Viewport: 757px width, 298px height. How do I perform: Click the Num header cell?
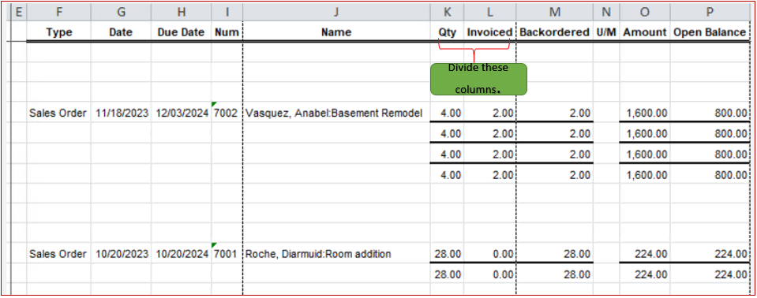[x=227, y=32]
